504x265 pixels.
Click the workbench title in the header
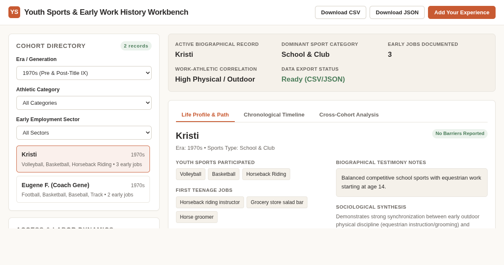coord(106,12)
